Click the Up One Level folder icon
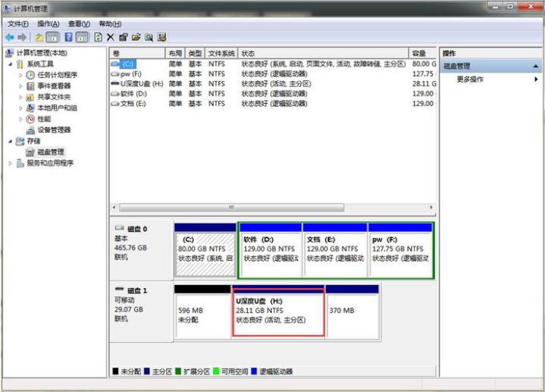Screen dimensions: 545x392 pos(39,37)
